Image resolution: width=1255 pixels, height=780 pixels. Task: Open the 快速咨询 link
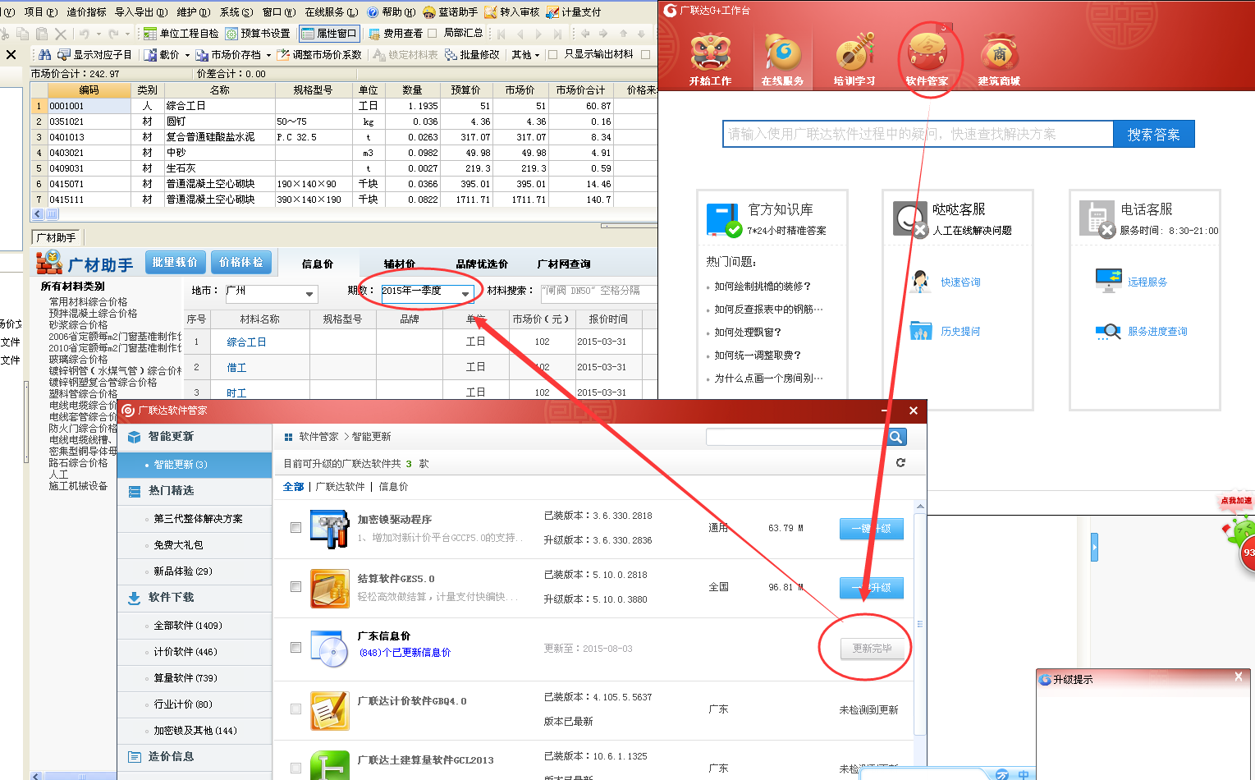click(x=960, y=282)
